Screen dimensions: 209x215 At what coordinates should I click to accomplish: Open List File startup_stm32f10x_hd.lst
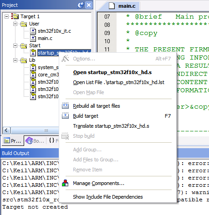[118, 82]
